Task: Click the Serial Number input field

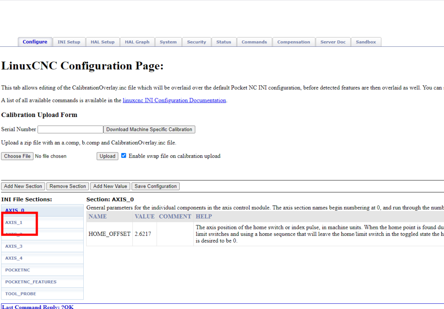Action: click(70, 130)
